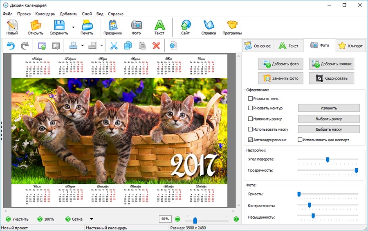Tick the Использовать маску checkbox

(250, 129)
